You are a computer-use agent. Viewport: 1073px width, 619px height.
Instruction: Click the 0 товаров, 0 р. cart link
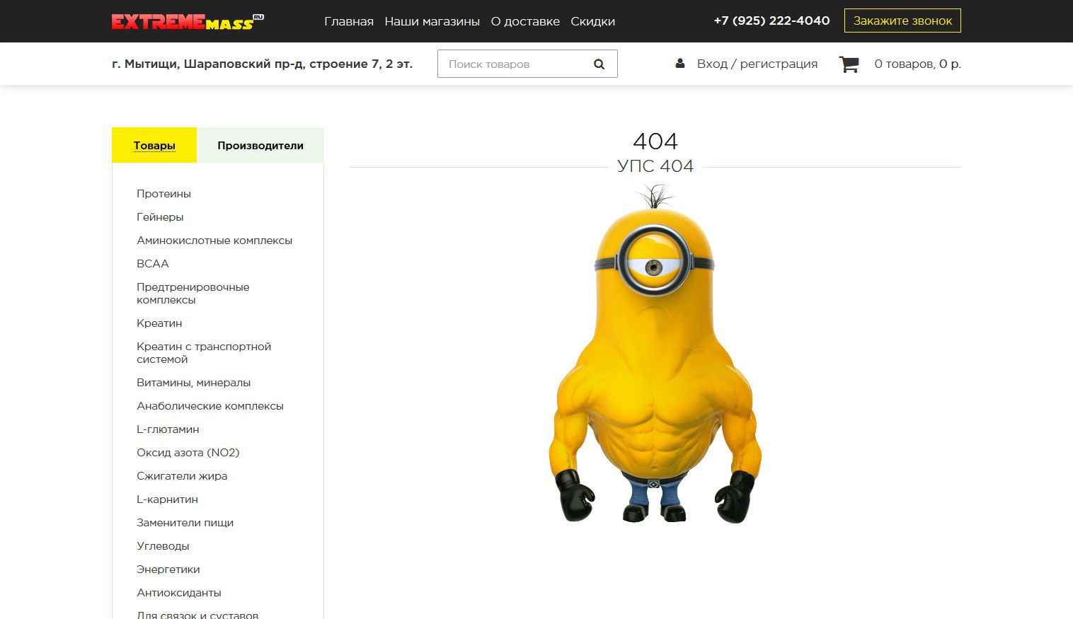[x=917, y=64]
